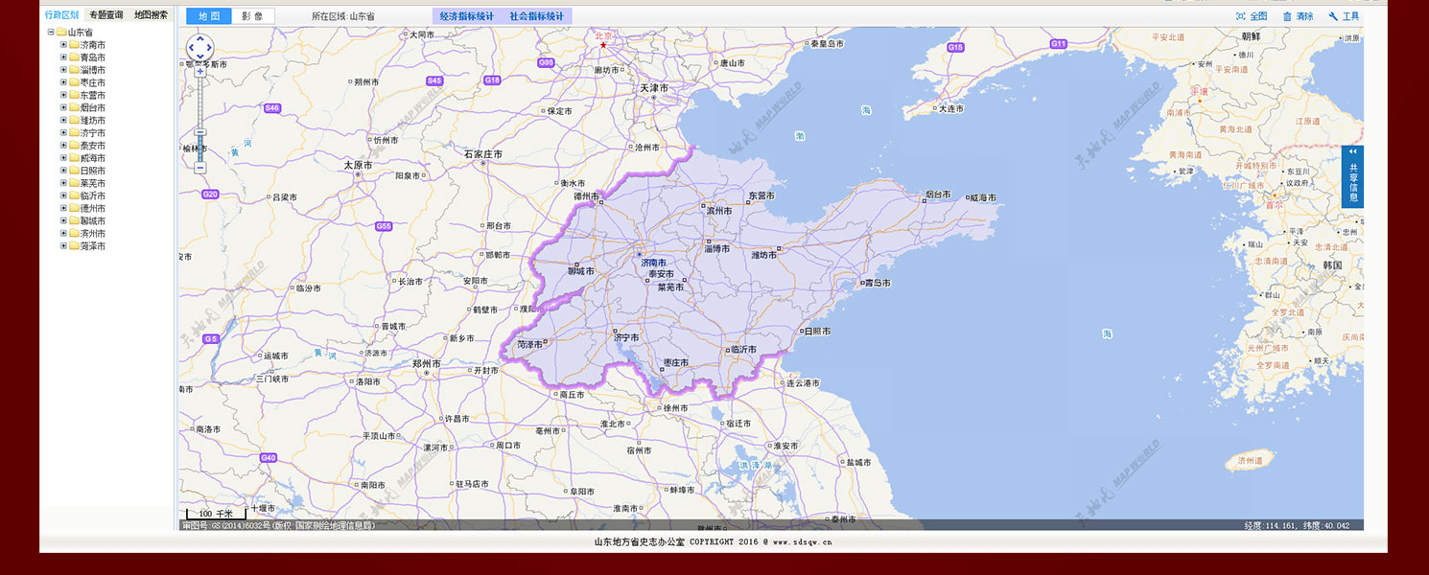This screenshot has width=1429, height=575.
Task: Open 社会指标统计 statistics
Action: point(536,16)
